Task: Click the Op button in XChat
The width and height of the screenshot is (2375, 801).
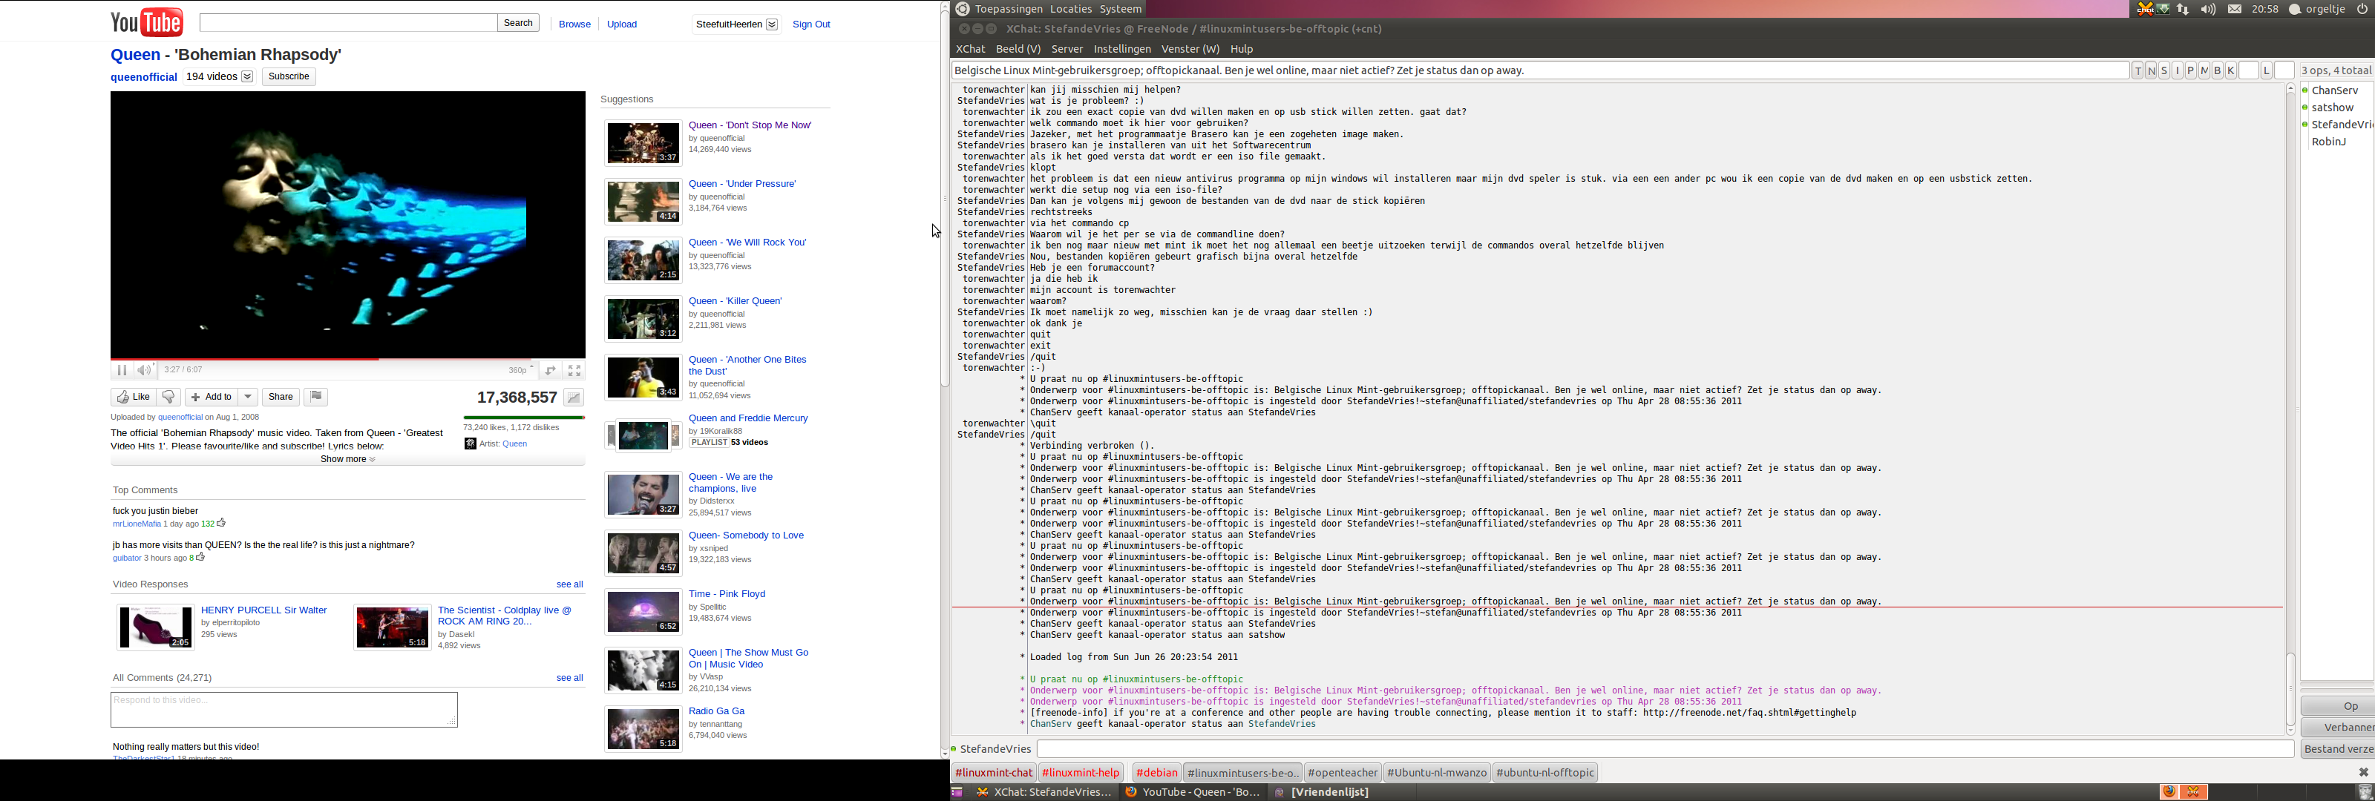Action: click(x=2338, y=707)
